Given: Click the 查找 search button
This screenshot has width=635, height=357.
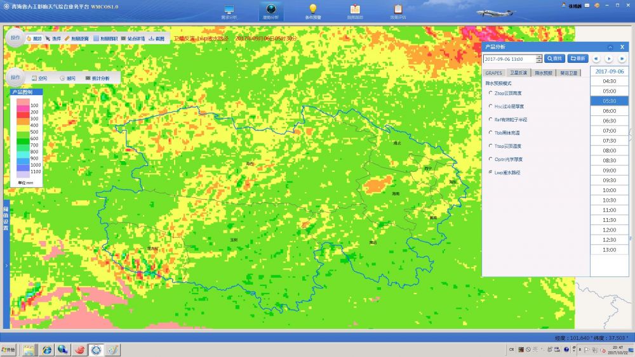Looking at the screenshot, I should (x=554, y=59).
